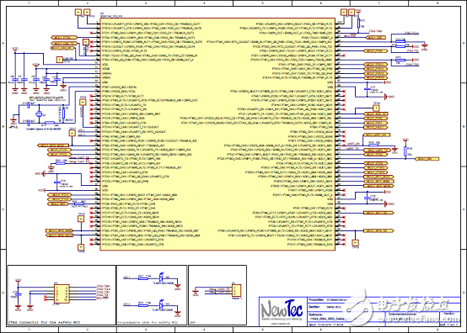Select the three-pin header in the bottom-right sub-block
This screenshot has width=467, height=333.
click(x=237, y=290)
